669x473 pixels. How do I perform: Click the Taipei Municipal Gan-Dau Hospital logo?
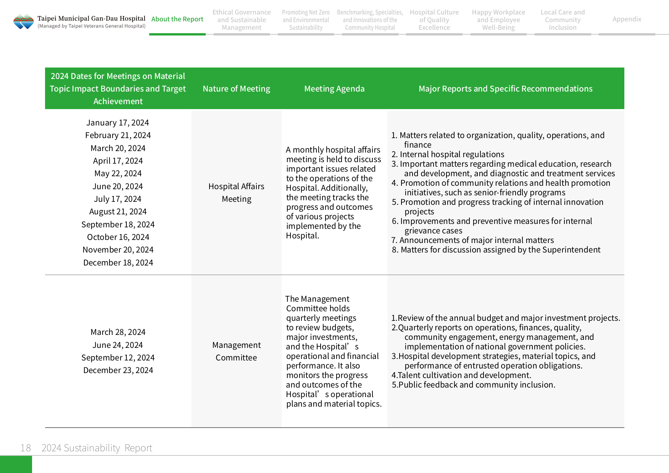point(23,21)
